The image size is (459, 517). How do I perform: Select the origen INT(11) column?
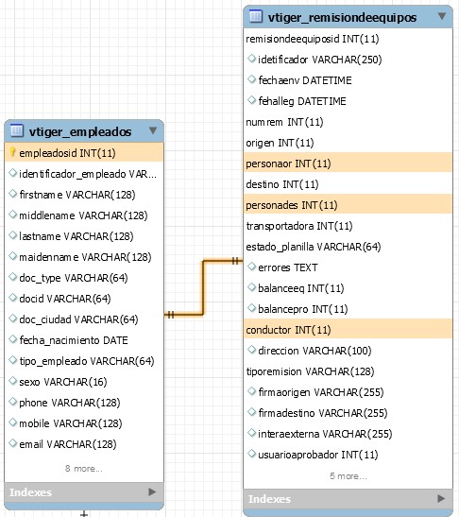tap(348, 143)
